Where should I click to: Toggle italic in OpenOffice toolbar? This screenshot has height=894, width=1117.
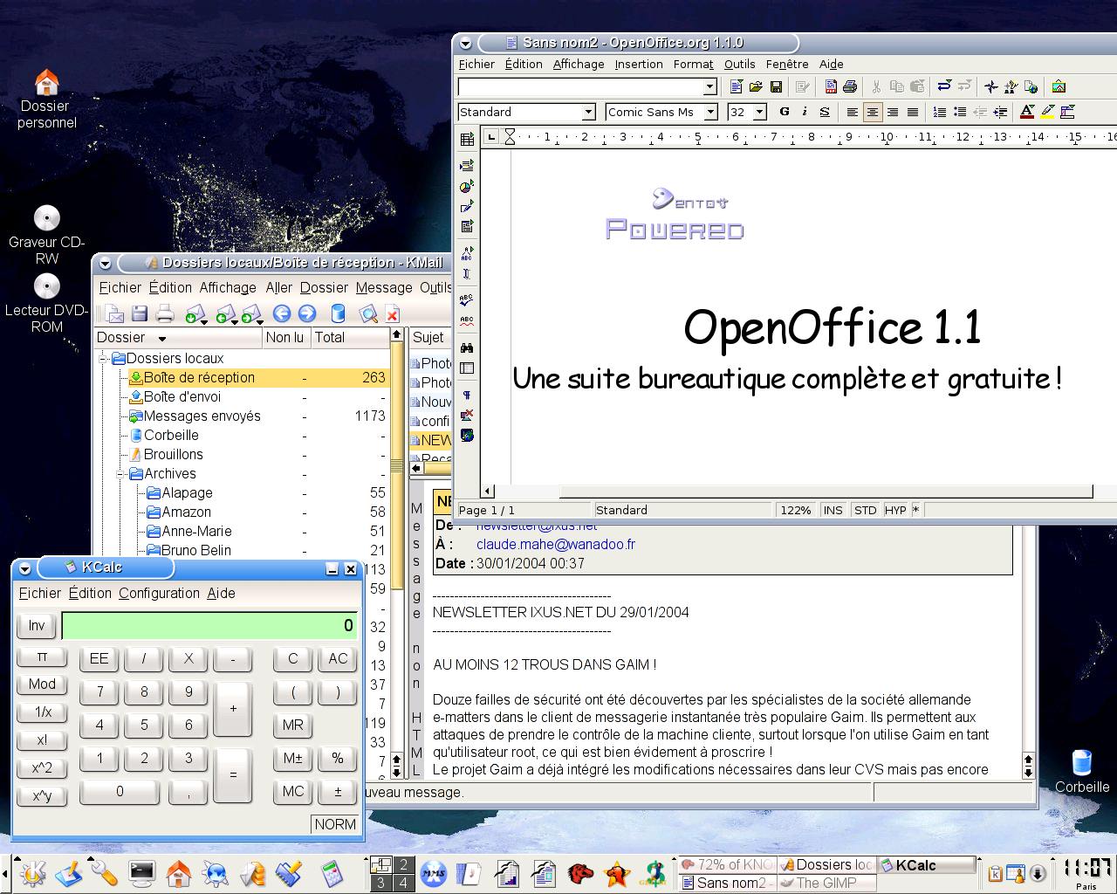804,112
